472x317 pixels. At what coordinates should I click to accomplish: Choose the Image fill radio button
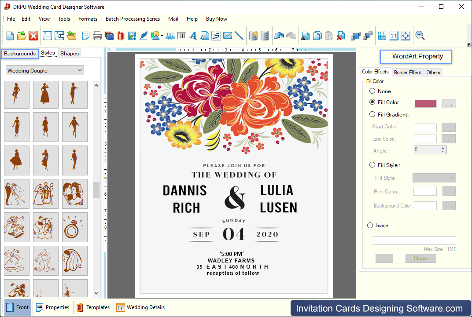[x=370, y=226]
